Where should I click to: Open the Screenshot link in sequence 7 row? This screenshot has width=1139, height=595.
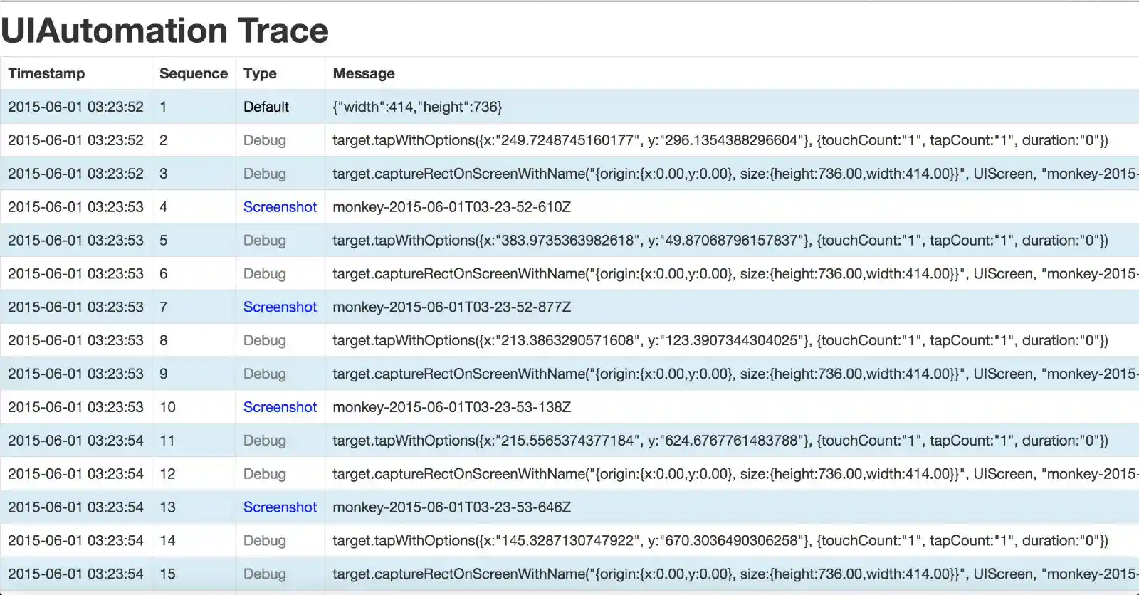click(280, 307)
